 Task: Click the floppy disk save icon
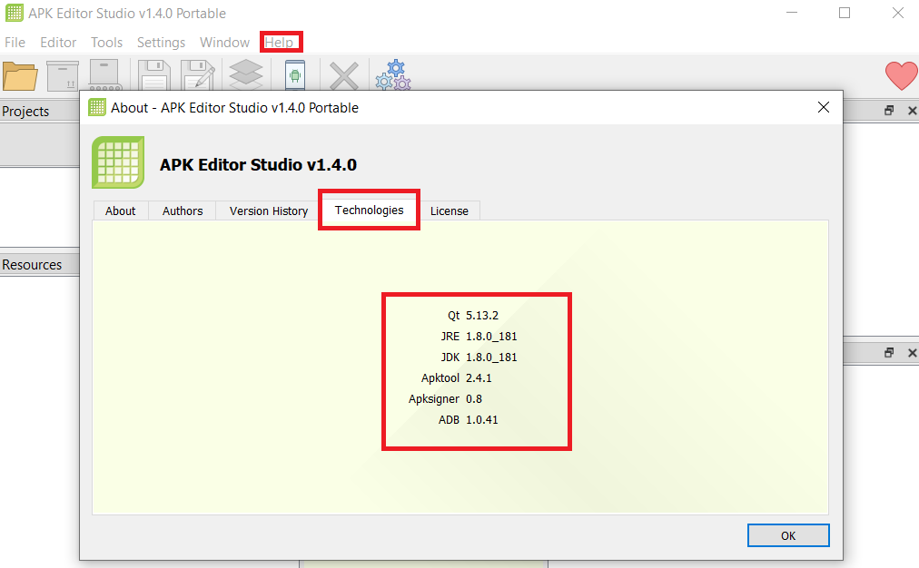154,75
